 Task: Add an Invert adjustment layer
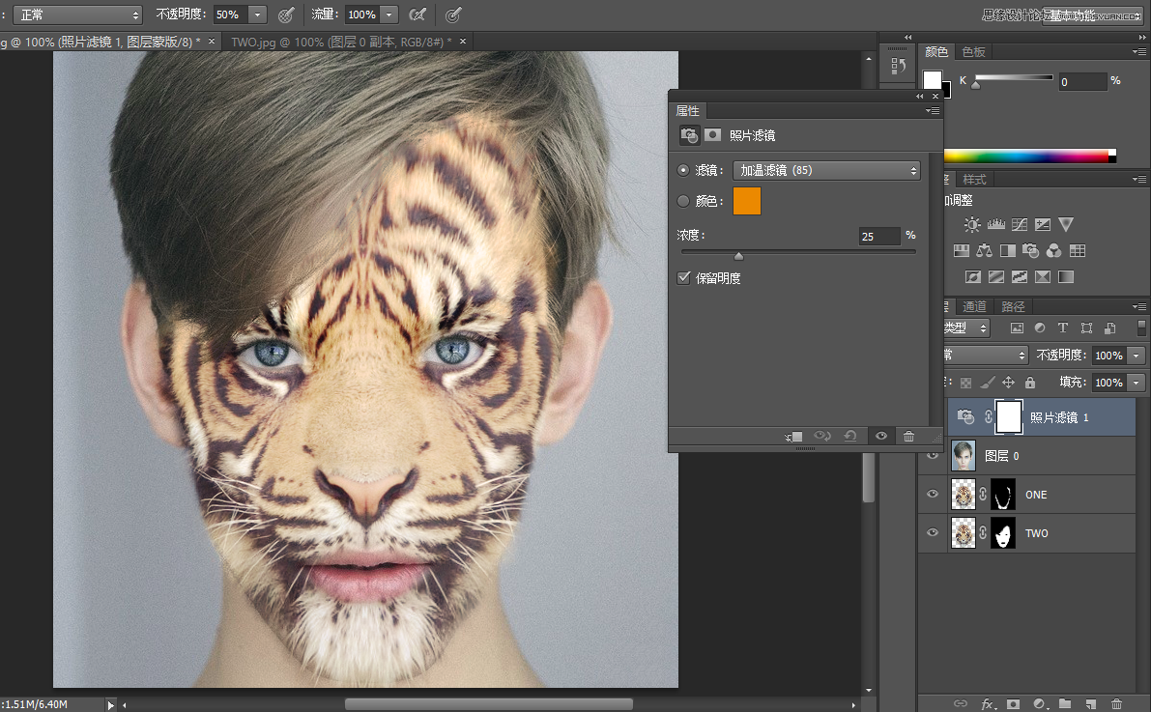pos(972,276)
